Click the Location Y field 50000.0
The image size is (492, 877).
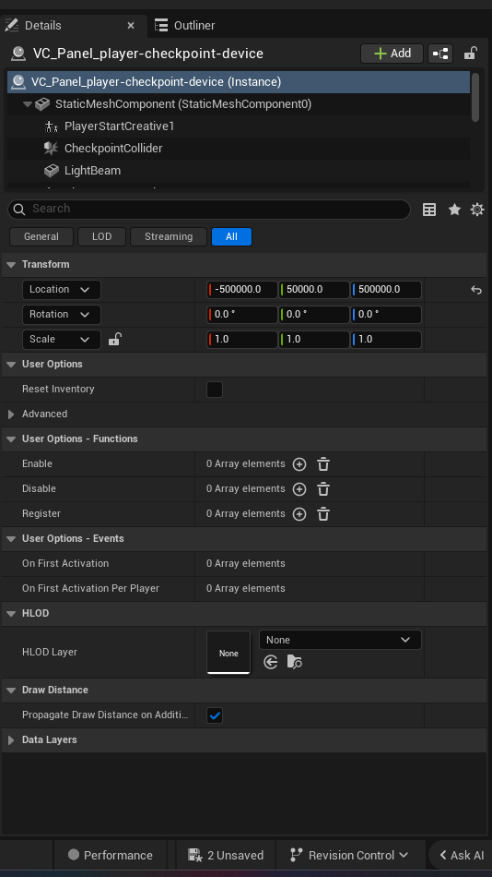click(314, 289)
